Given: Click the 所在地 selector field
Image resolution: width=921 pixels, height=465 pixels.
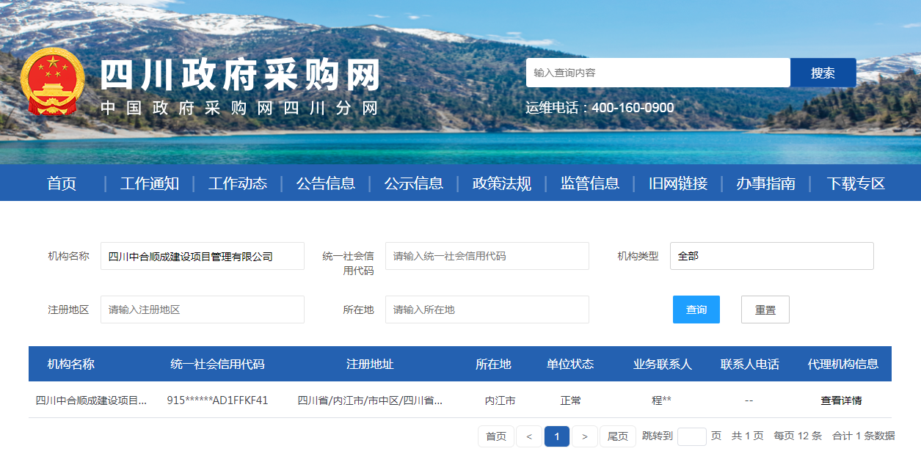Looking at the screenshot, I should [487, 310].
